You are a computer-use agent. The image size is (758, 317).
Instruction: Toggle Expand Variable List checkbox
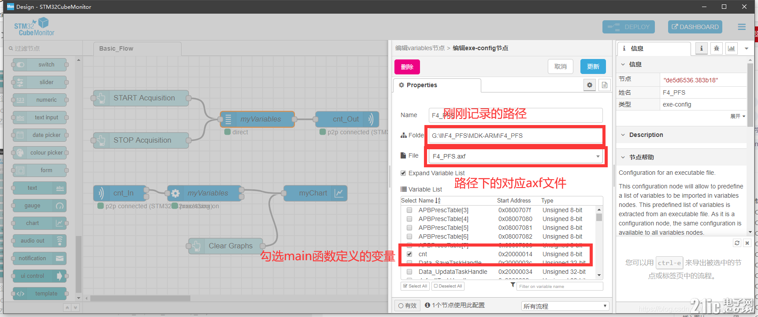coord(403,173)
